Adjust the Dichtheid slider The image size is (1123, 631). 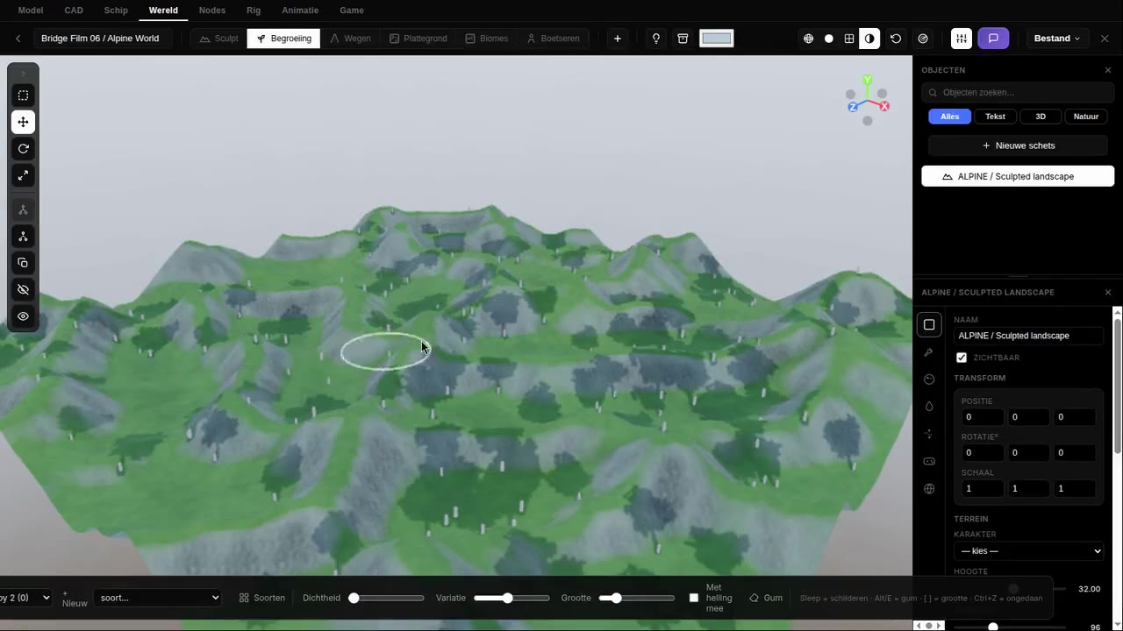[387, 598]
